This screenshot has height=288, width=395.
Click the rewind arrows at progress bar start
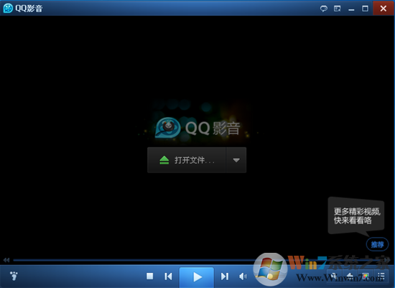[6, 260]
